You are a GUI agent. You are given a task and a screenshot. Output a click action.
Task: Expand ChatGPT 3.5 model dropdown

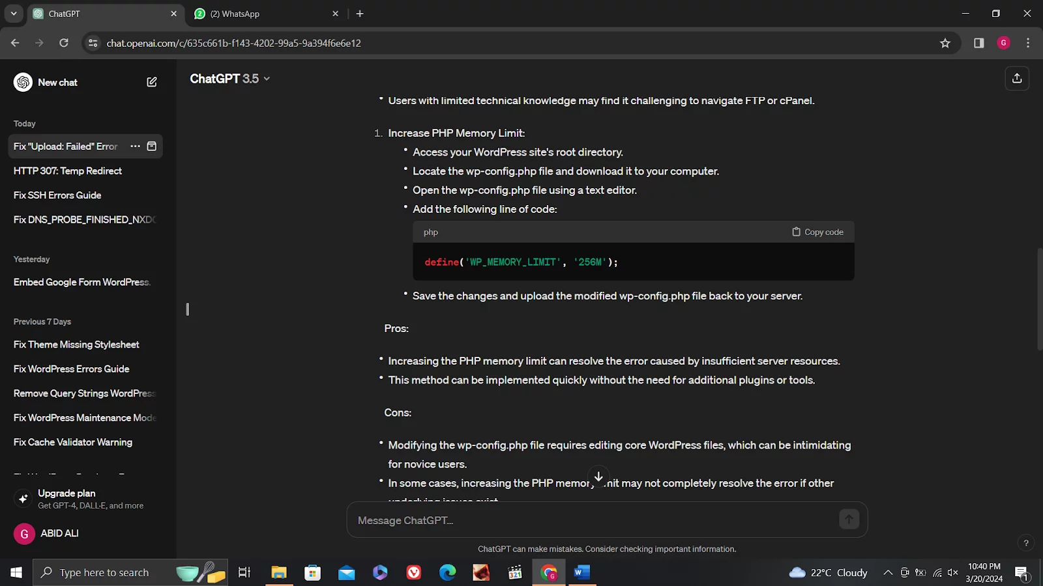(x=229, y=79)
